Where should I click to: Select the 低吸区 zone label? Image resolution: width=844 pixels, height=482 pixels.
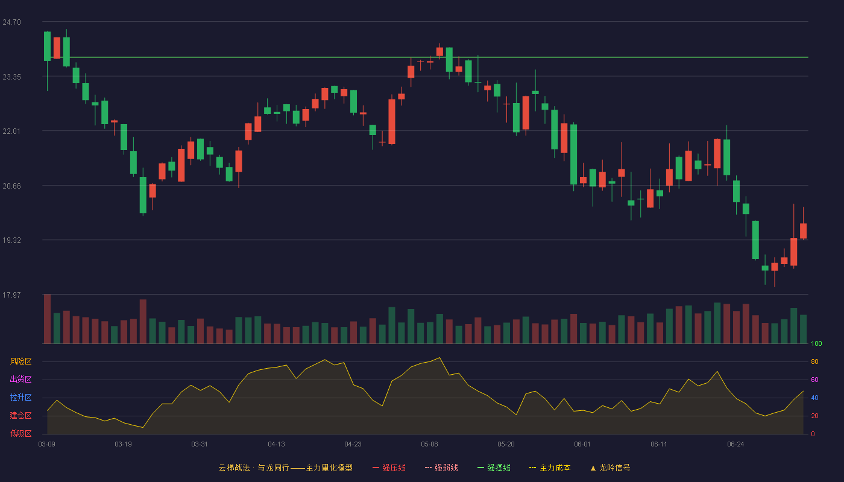point(20,433)
